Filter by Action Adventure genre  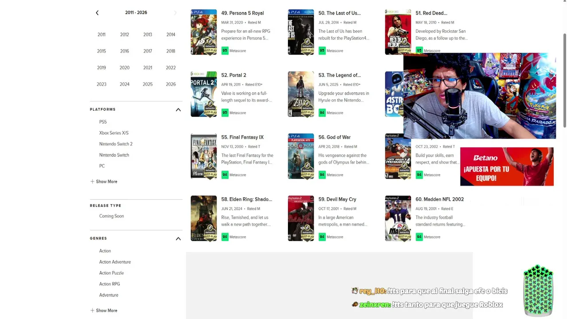click(x=115, y=262)
